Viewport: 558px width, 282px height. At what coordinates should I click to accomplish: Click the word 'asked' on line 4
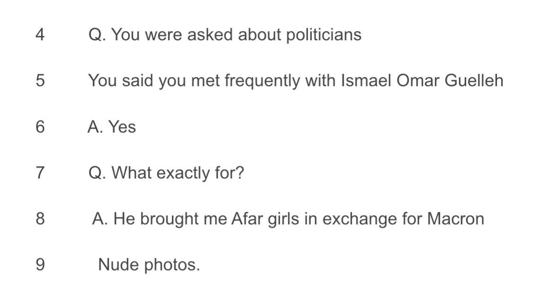[x=210, y=35]
